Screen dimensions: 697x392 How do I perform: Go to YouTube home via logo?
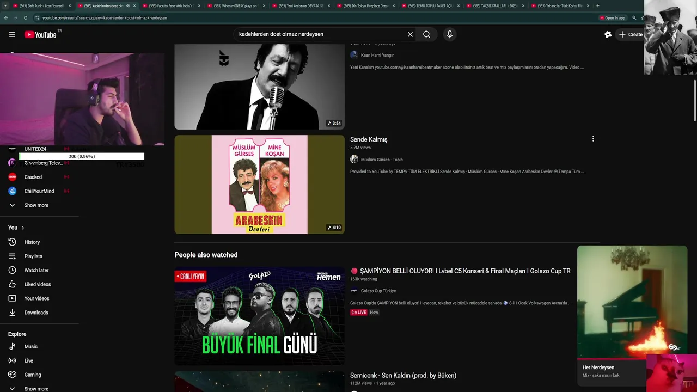40,34
